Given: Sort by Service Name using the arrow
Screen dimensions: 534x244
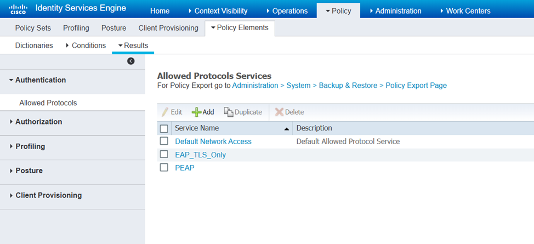Looking at the screenshot, I should 286,129.
